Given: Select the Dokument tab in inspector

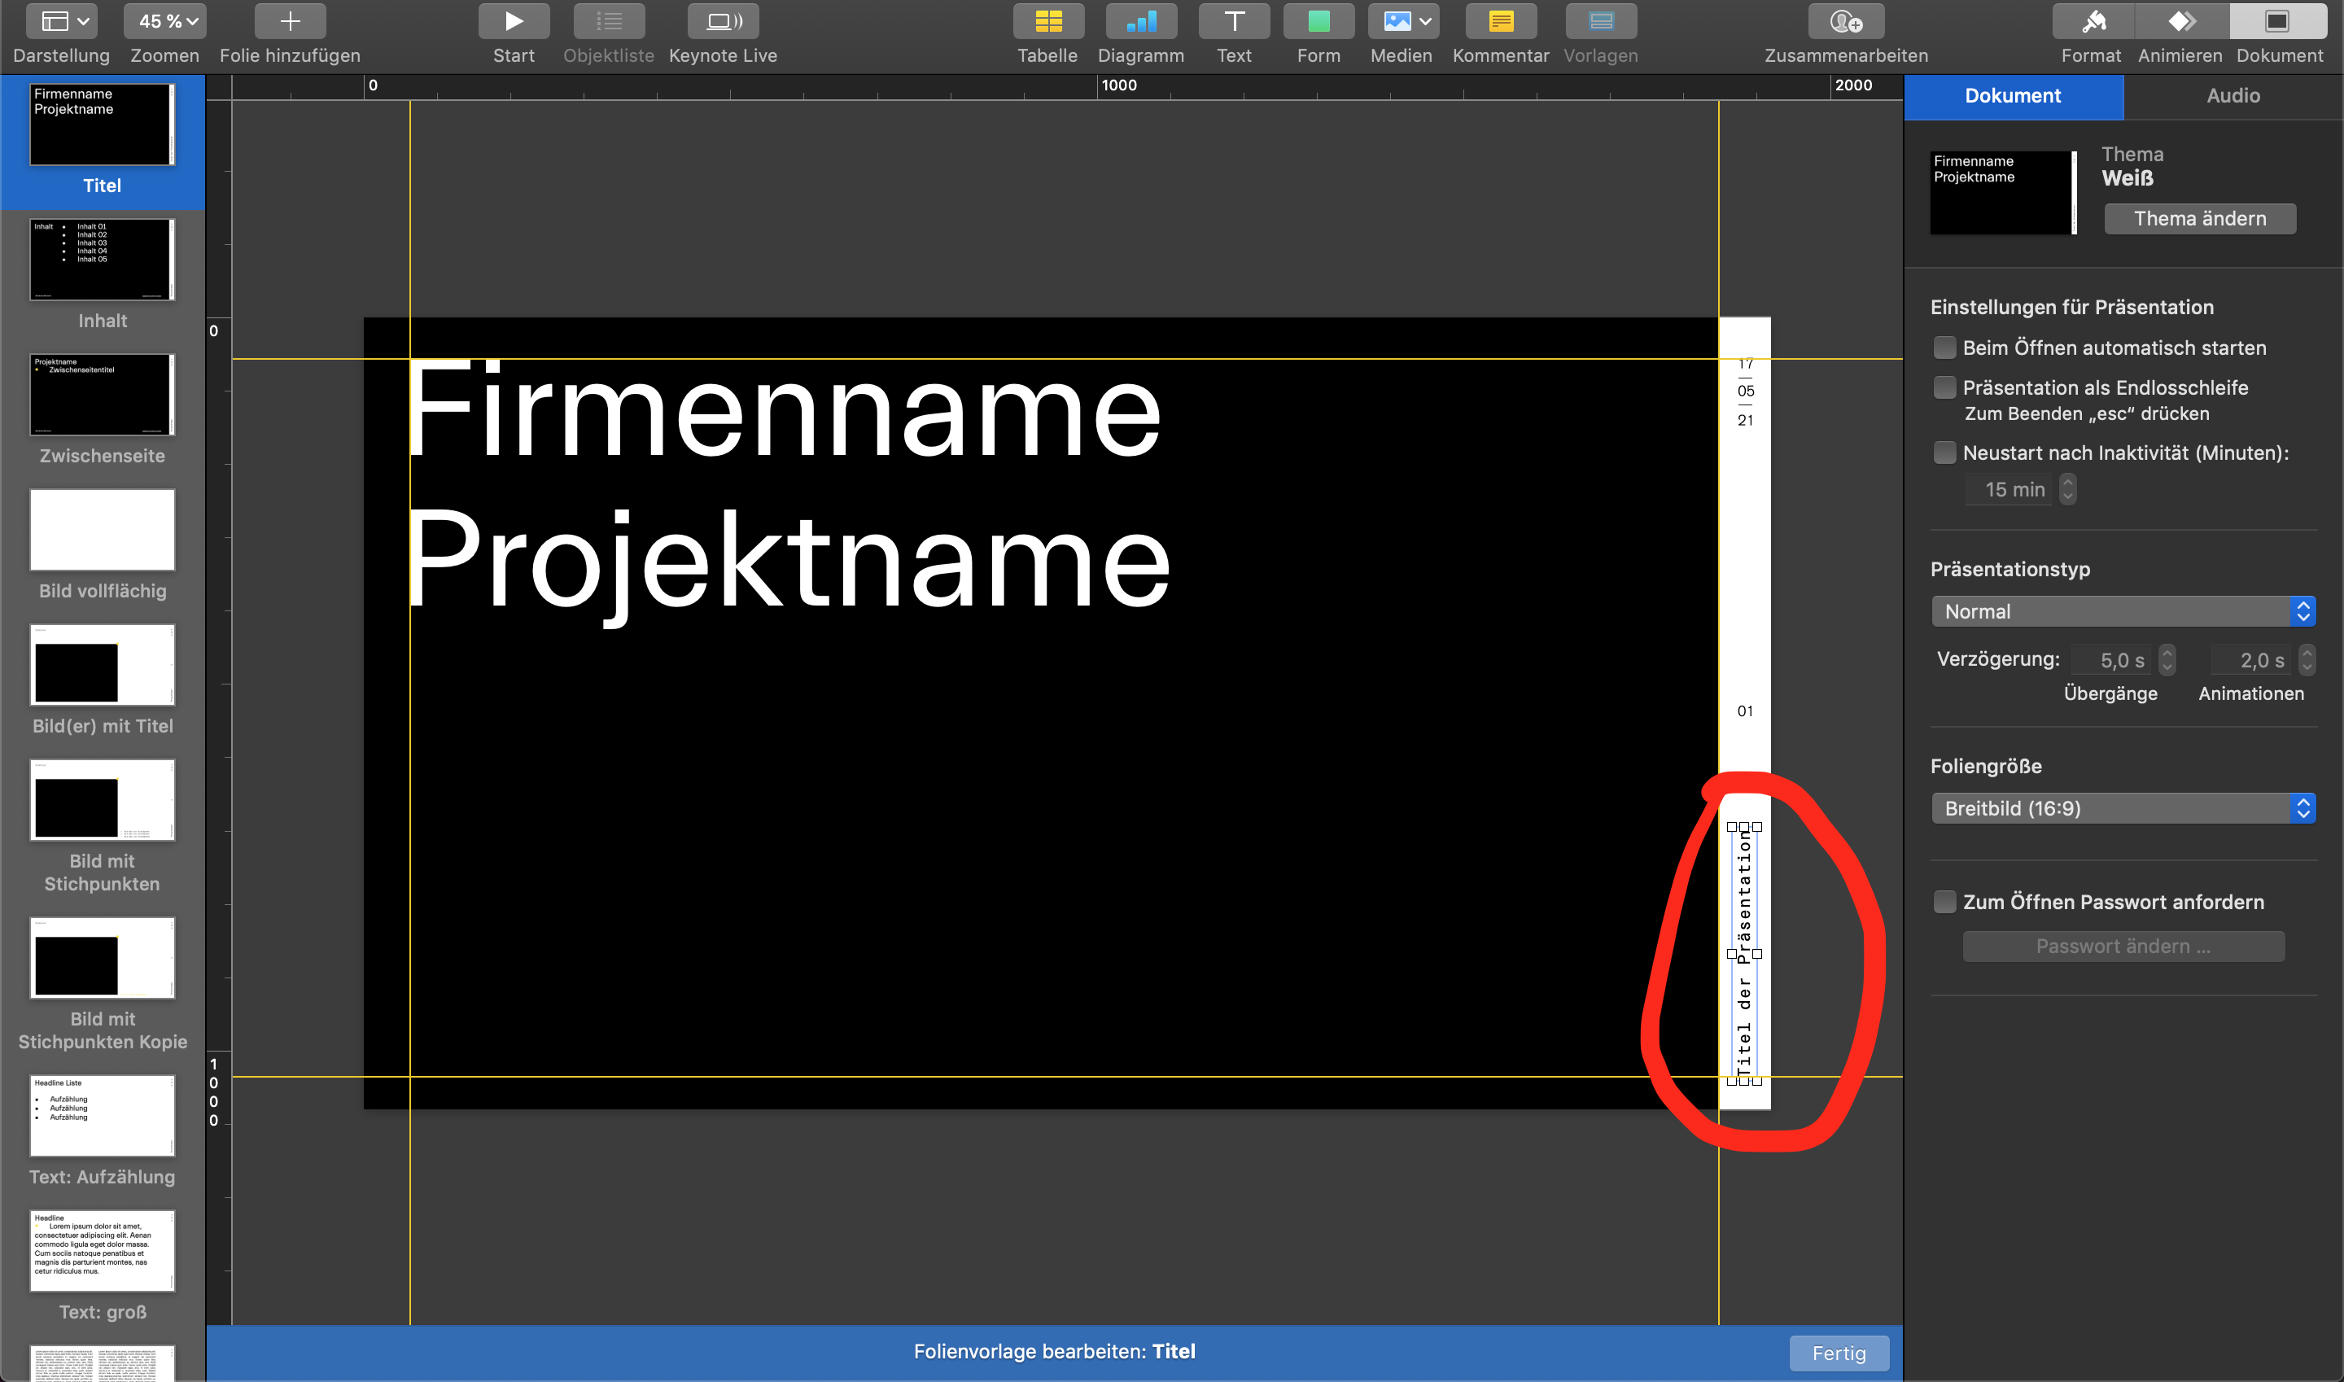Looking at the screenshot, I should coord(2013,96).
